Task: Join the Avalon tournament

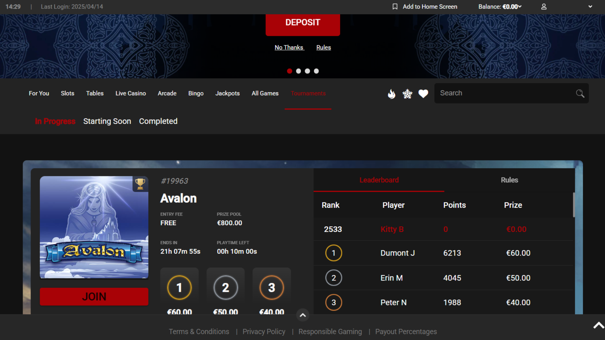Action: pyautogui.click(x=94, y=297)
